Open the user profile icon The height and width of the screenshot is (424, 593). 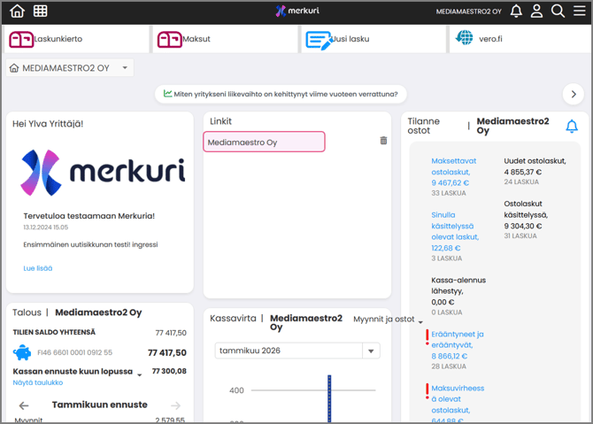[x=537, y=12]
